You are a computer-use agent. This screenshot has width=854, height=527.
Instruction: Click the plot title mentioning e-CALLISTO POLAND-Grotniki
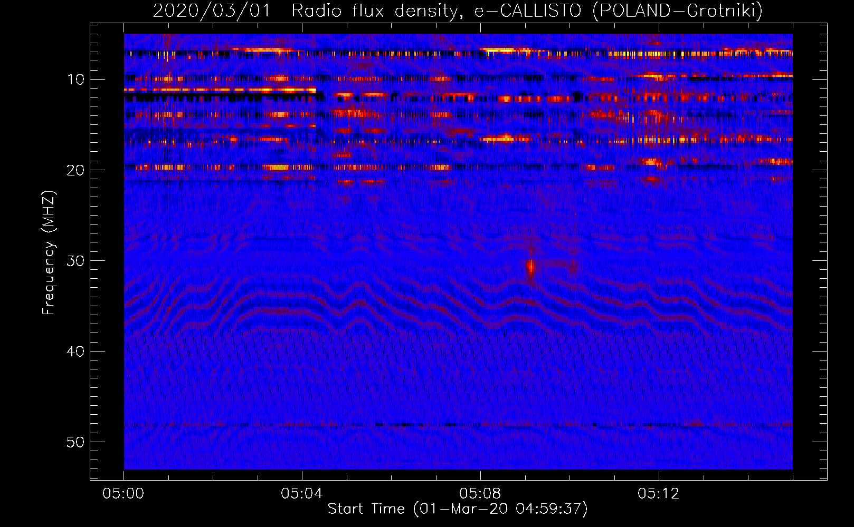458,11
